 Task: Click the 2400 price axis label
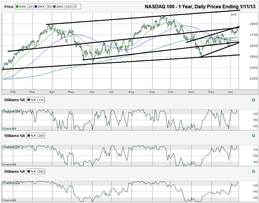coord(254,67)
